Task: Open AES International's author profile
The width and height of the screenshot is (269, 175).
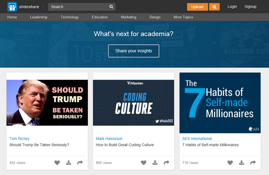Action: coord(197,138)
